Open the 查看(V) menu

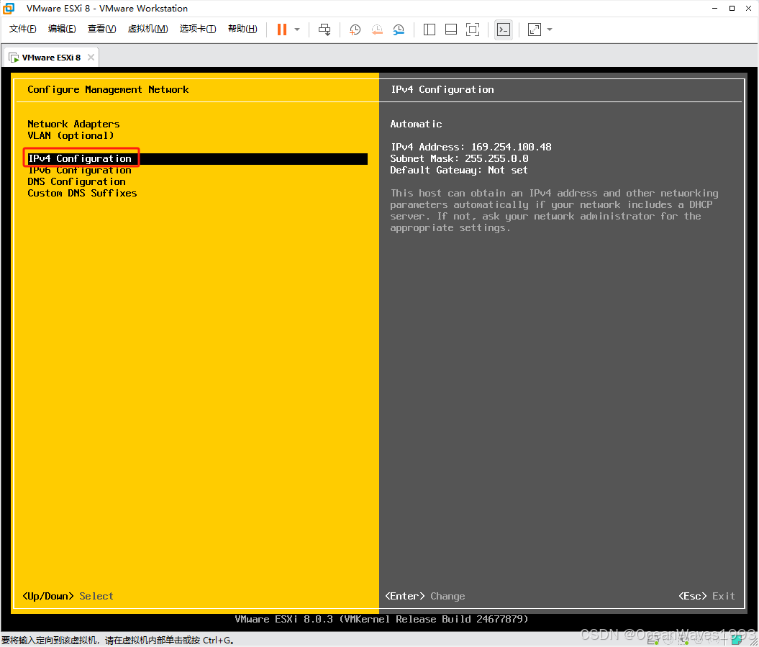click(101, 29)
